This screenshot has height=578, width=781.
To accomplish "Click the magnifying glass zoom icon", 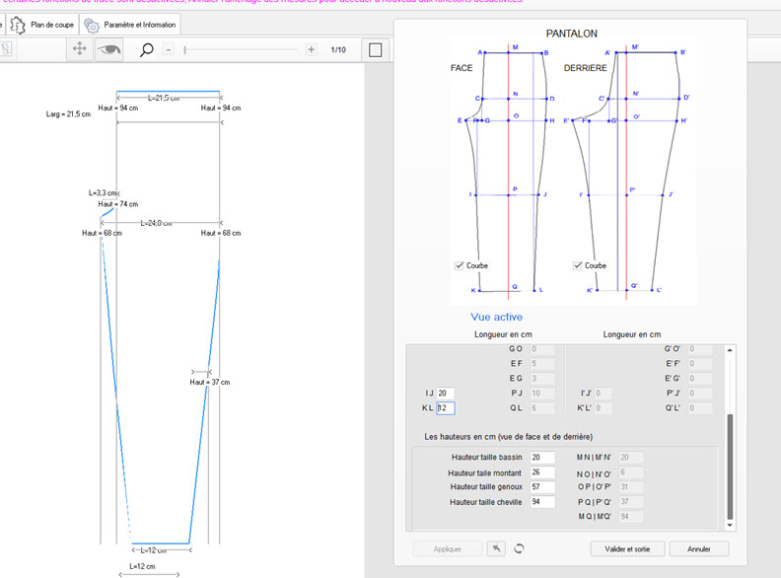I will (x=147, y=49).
